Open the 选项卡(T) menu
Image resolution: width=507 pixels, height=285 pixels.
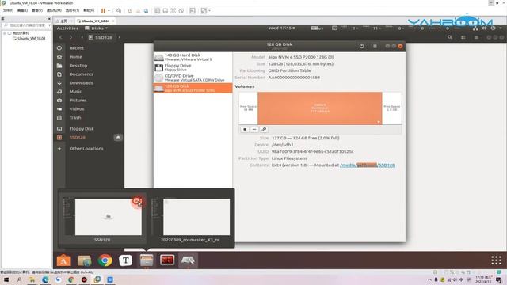pos(72,10)
